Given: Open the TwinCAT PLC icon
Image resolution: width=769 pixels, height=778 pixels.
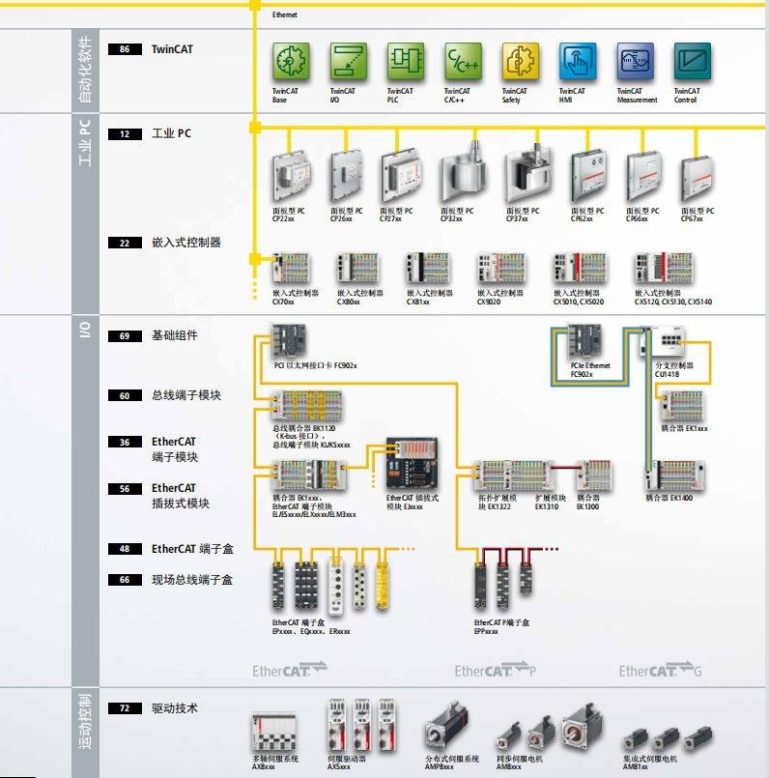Looking at the screenshot, I should 406,61.
